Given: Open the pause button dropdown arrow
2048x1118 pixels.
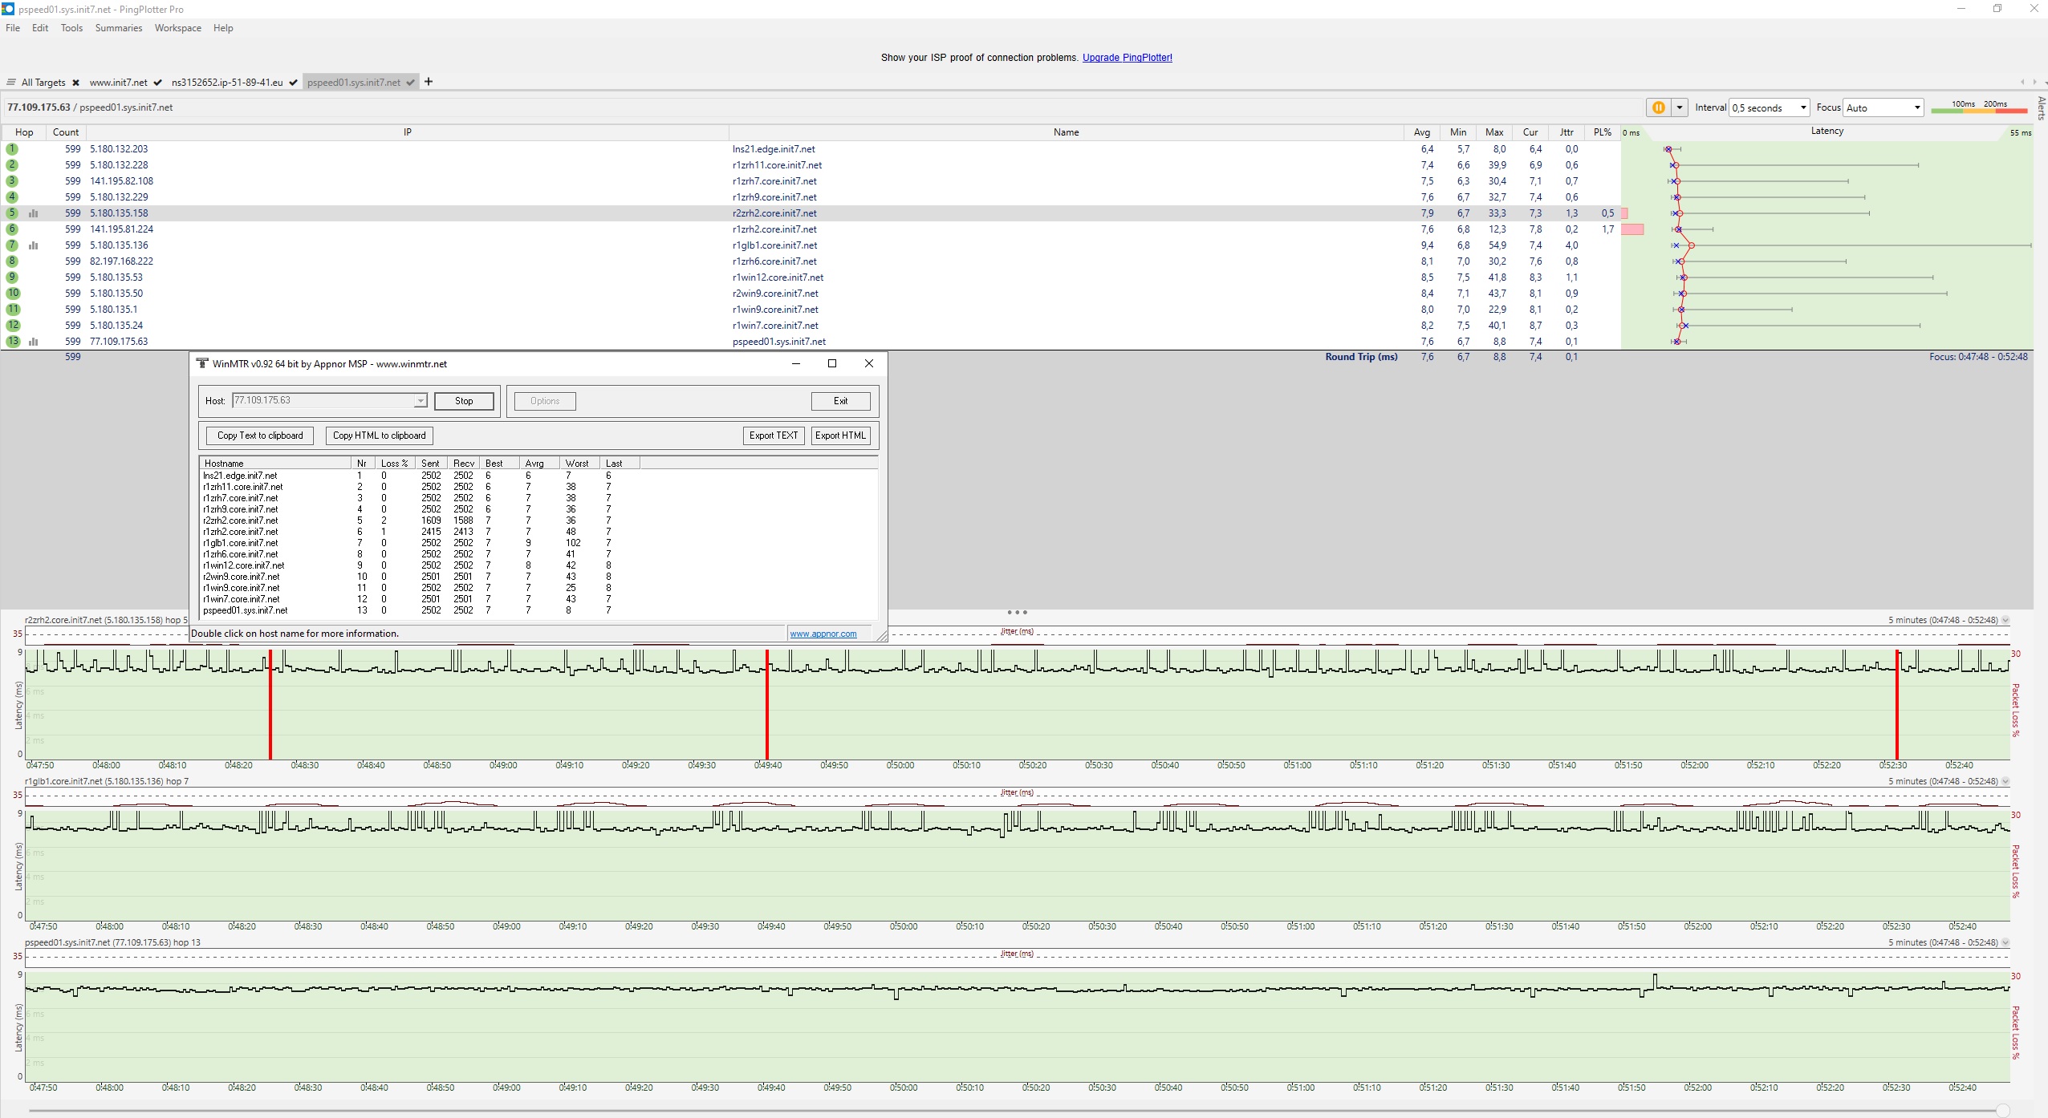Looking at the screenshot, I should (1679, 107).
